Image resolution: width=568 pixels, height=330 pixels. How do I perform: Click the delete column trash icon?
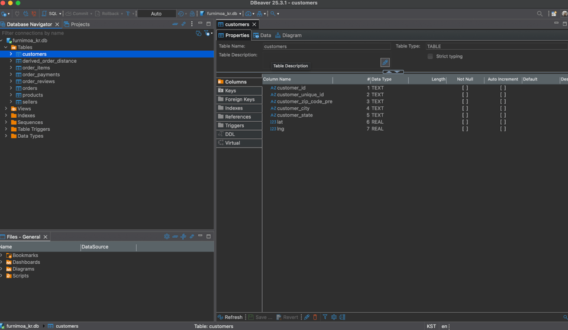pos(315,317)
